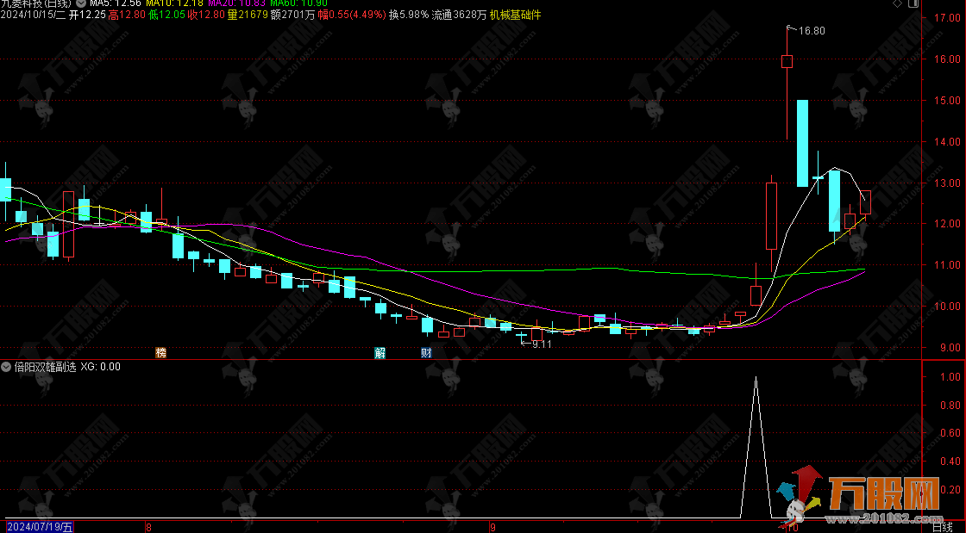Click the diamond icon at top right
Screen dimensions: 966x533
click(x=898, y=3)
